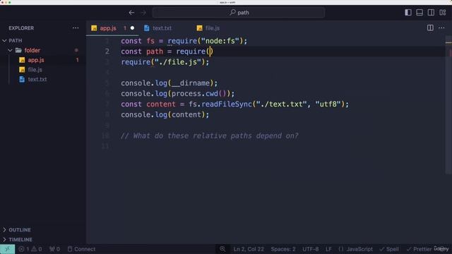Screen dimensions: 452x254
Task: Click the vertical editor scrollbar
Action: click(448, 105)
